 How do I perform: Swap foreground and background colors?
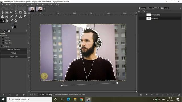click(15, 24)
